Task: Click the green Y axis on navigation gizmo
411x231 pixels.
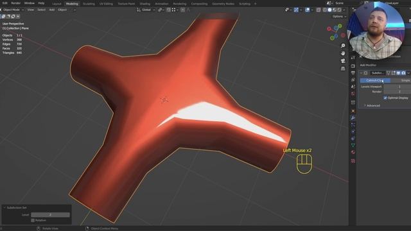Action: coord(340,26)
